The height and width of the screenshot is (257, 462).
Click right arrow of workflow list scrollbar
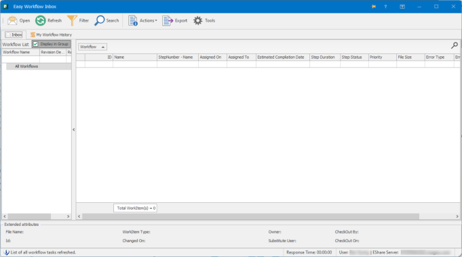(69, 216)
